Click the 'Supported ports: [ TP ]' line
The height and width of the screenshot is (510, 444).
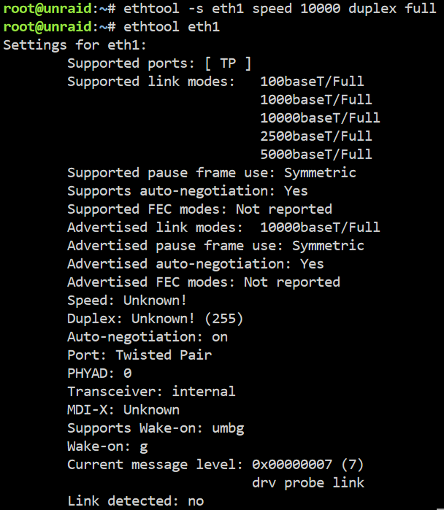(159, 63)
